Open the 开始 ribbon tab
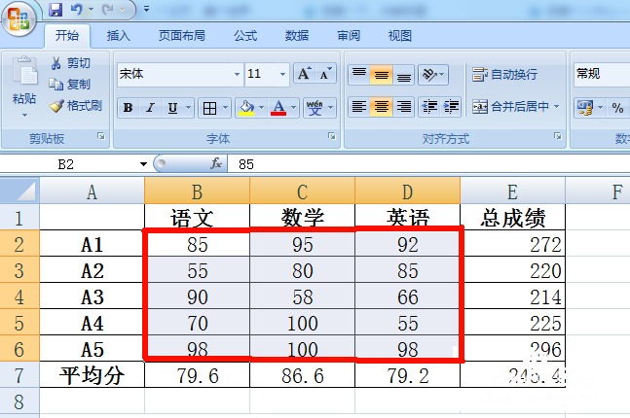The height and width of the screenshot is (418, 630). pyautogui.click(x=66, y=36)
